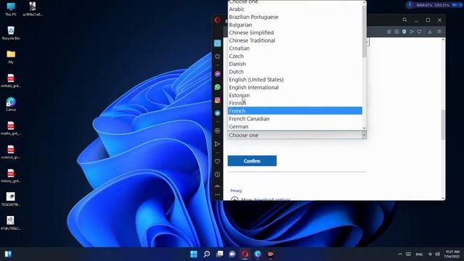The width and height of the screenshot is (464, 261).
Task: Open Twitter in the Opera sidebar
Action: tap(217, 113)
